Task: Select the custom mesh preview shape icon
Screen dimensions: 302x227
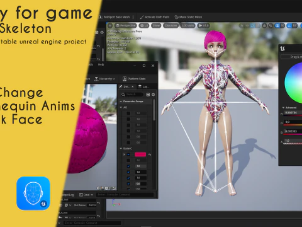Action: [115, 188]
